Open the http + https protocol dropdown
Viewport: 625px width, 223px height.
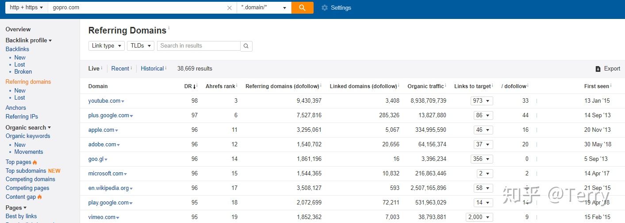27,7
